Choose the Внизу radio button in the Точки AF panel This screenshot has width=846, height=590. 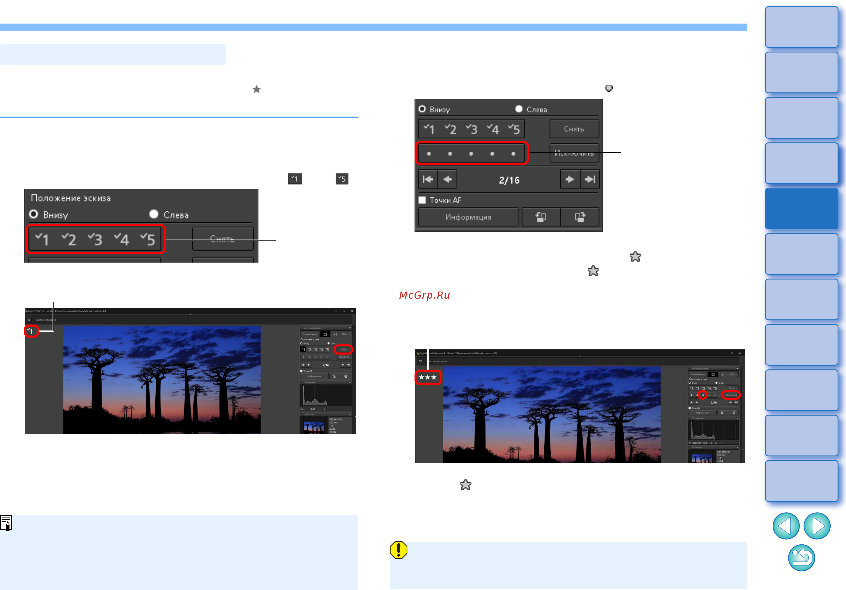tap(422, 109)
